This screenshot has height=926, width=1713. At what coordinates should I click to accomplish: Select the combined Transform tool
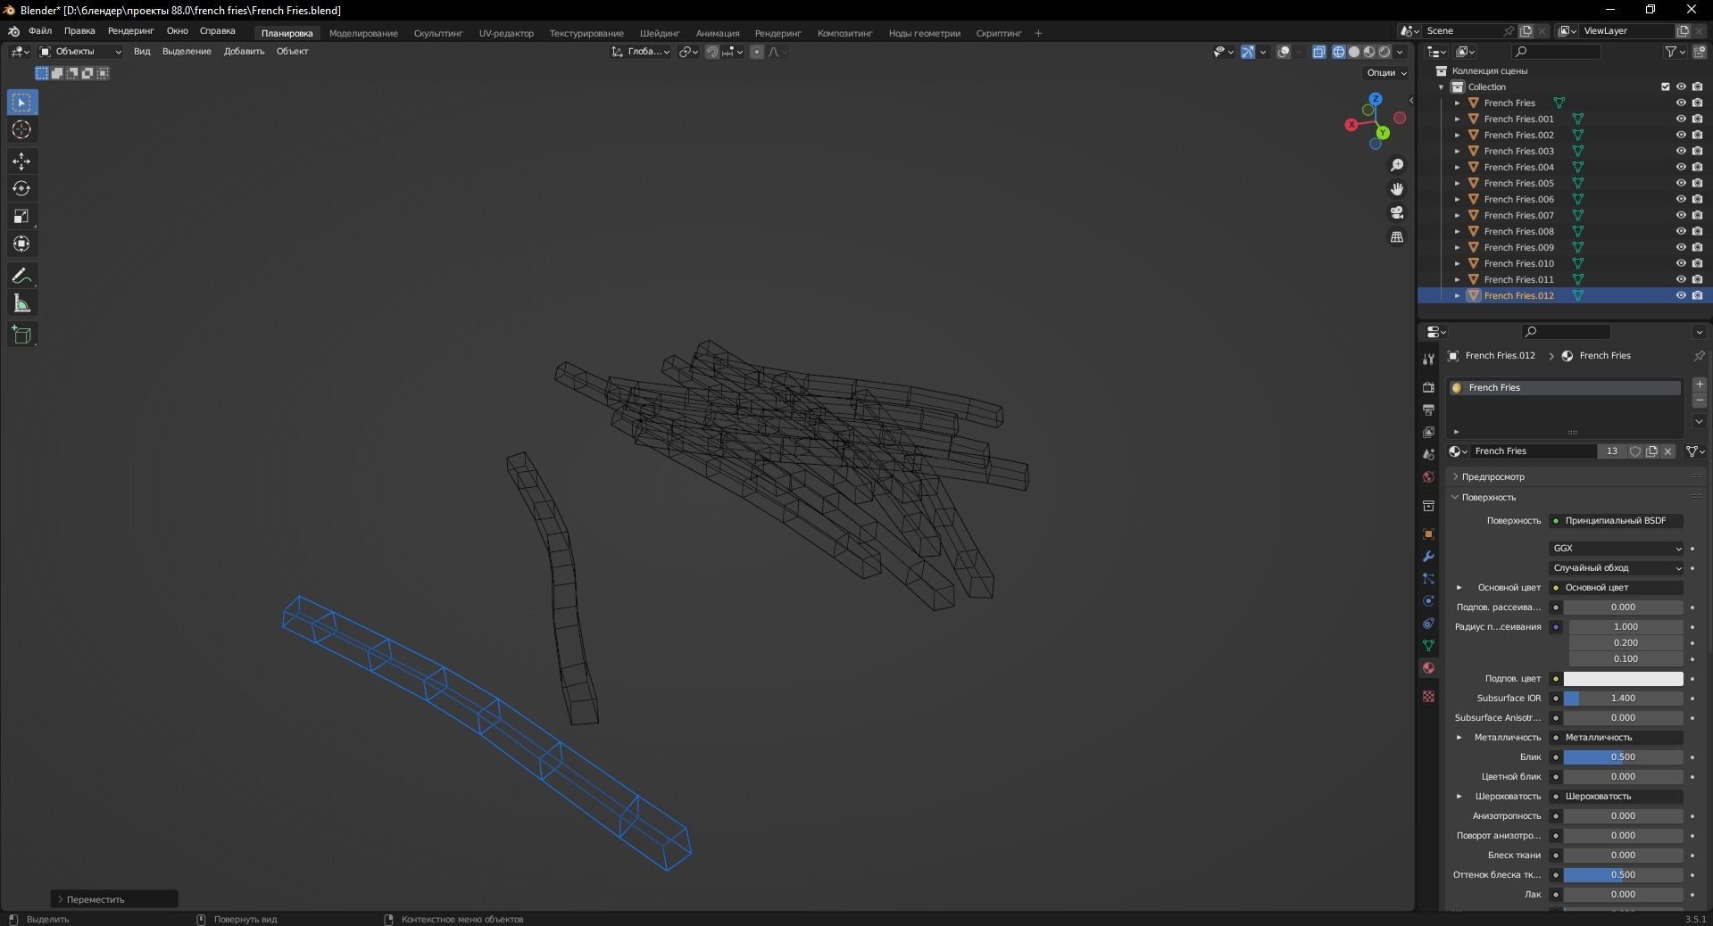click(22, 244)
